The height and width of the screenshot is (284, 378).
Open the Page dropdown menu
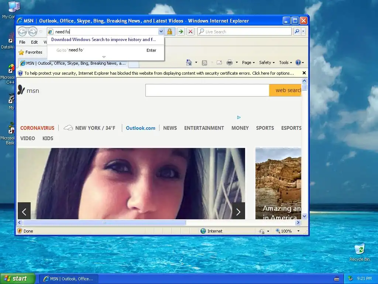[248, 62]
